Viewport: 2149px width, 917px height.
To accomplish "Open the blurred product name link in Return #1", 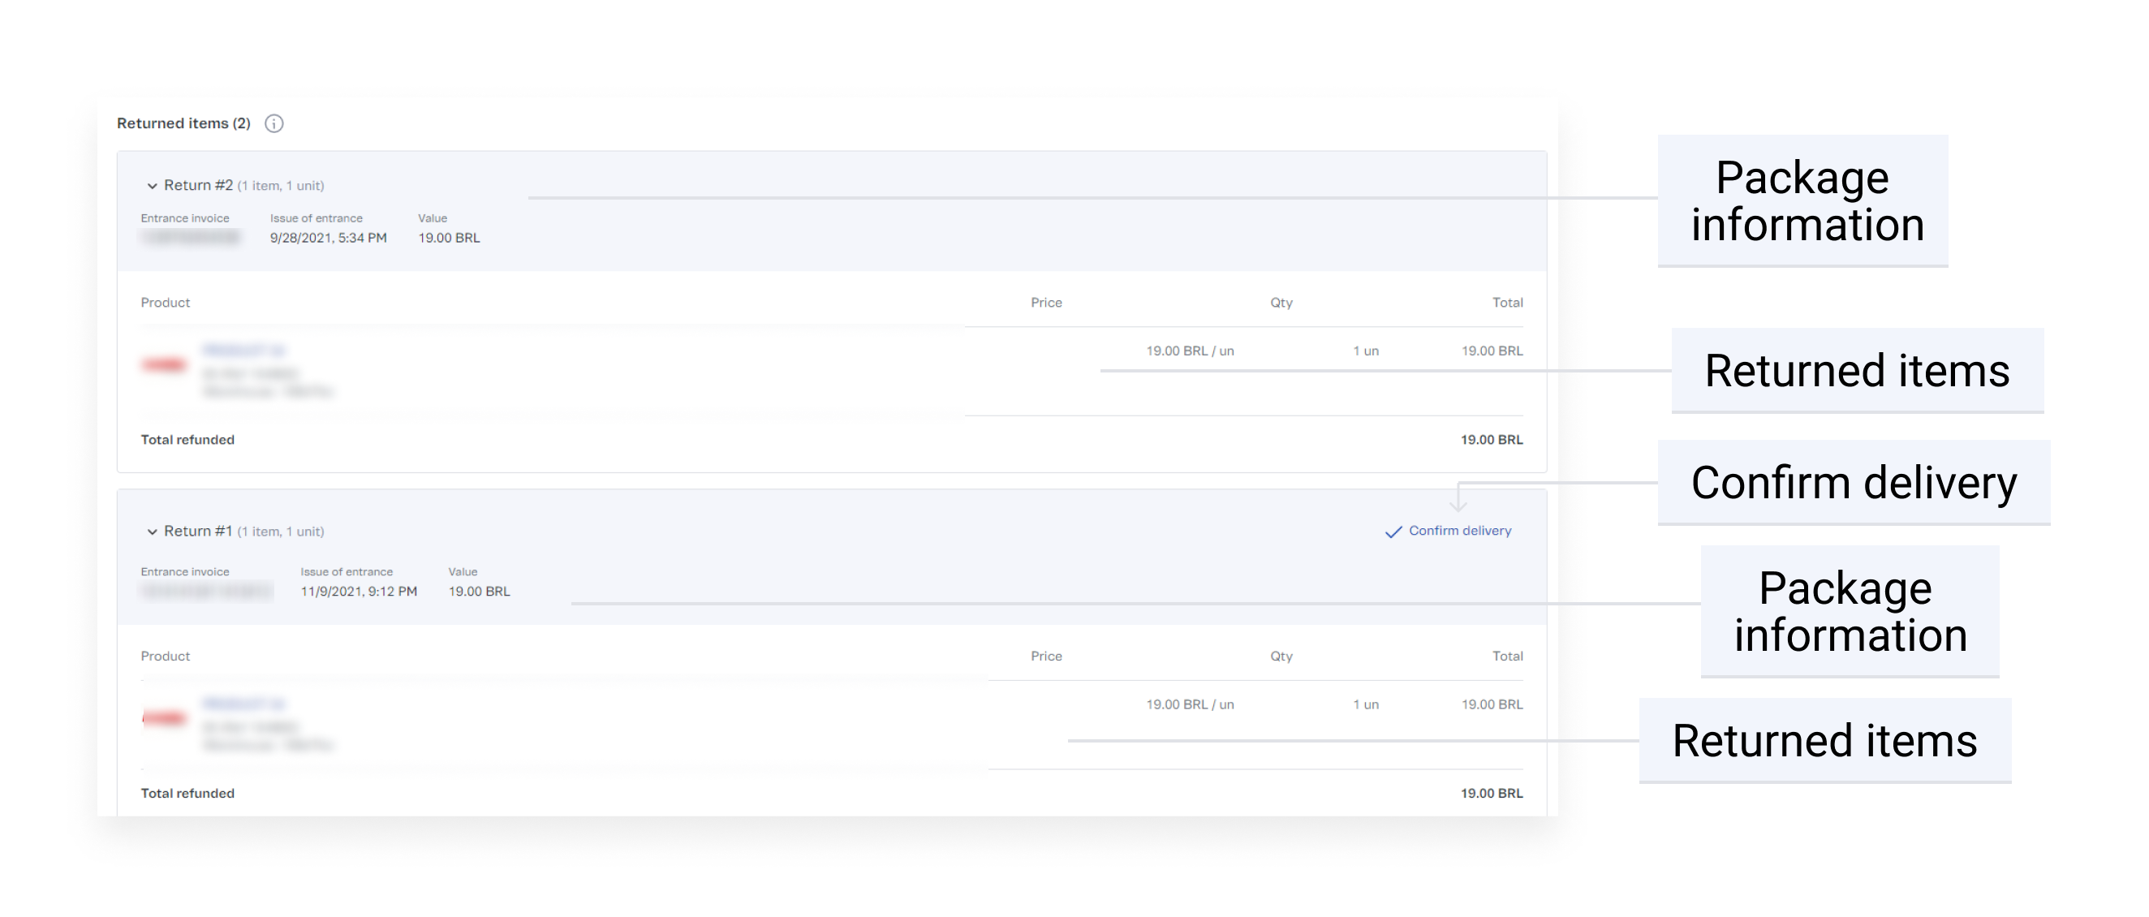I will click(243, 704).
